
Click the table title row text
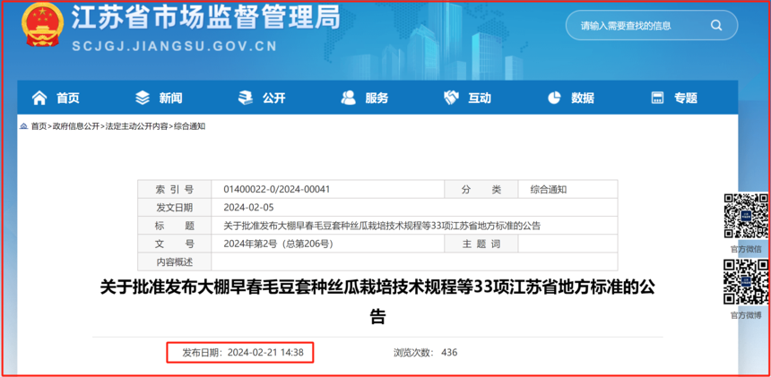tap(382, 226)
